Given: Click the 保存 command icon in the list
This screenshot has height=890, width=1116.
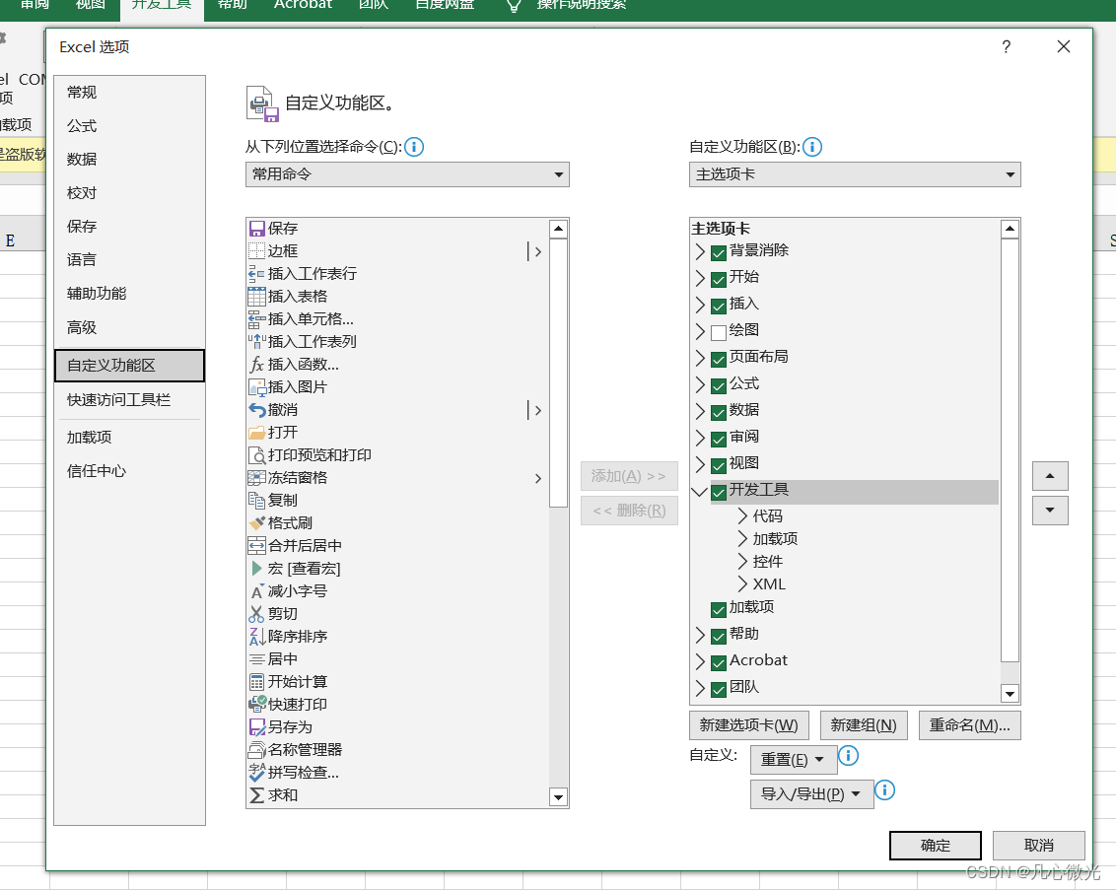Looking at the screenshot, I should tap(256, 229).
